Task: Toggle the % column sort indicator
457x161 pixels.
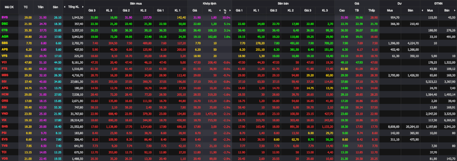Action: 225,13
